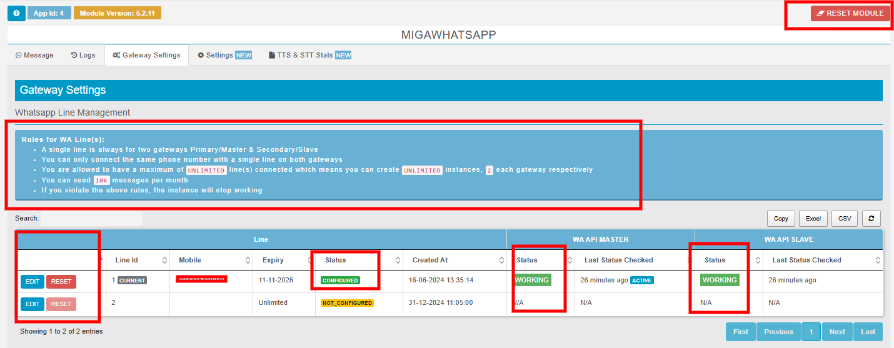This screenshot has width=894, height=348.
Task: Open the TTS & STT Stats tab
Action: coord(309,55)
